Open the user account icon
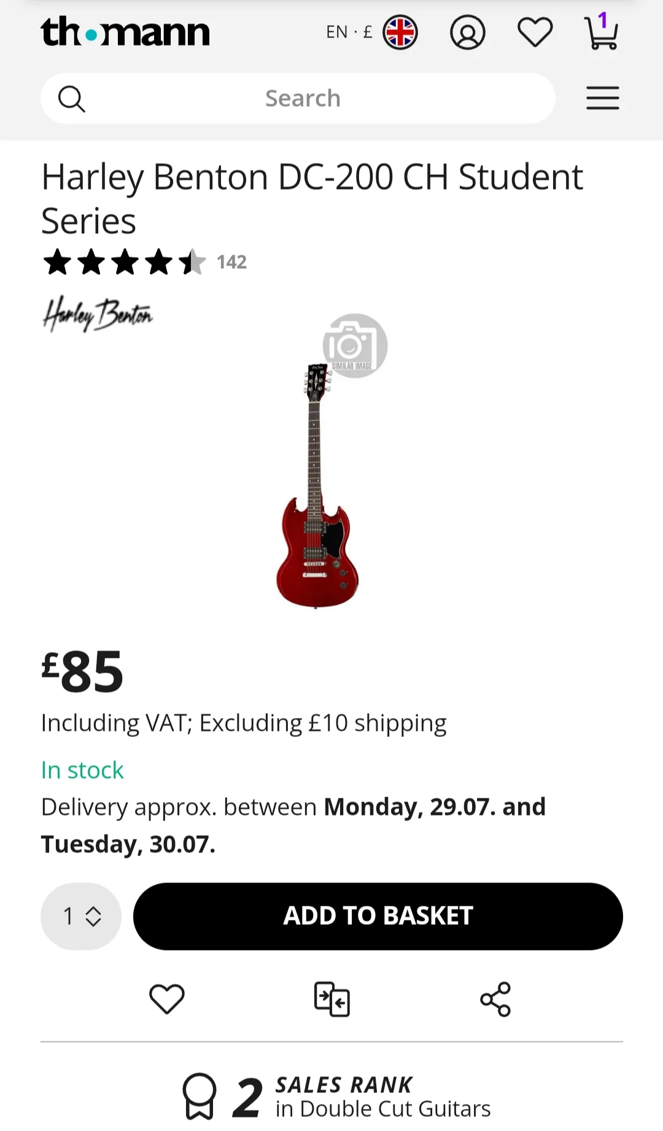663x1131 pixels. 467,33
